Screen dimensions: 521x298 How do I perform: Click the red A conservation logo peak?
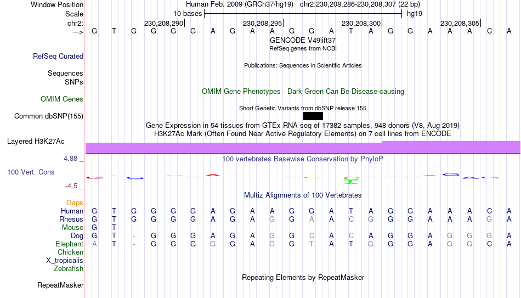[213, 175]
